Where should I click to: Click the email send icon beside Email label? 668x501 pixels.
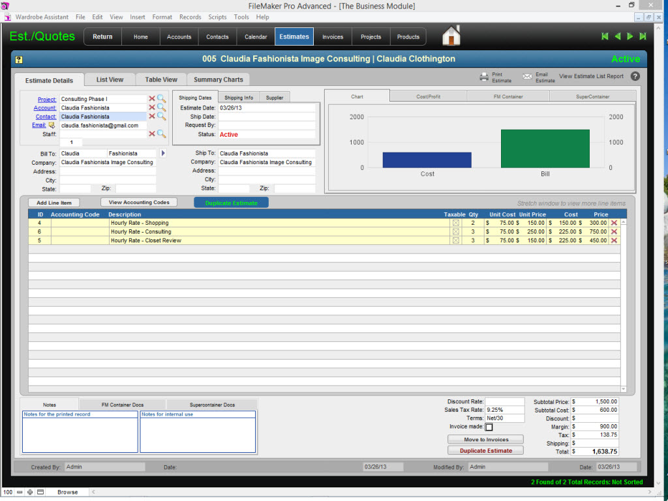[52, 126]
